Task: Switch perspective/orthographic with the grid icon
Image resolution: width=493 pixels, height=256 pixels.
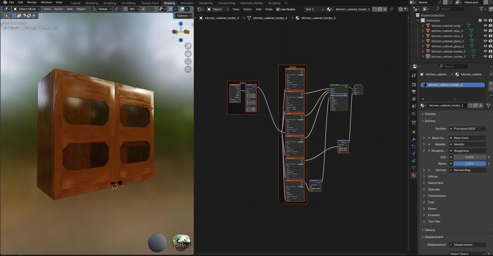Action: coord(188,69)
